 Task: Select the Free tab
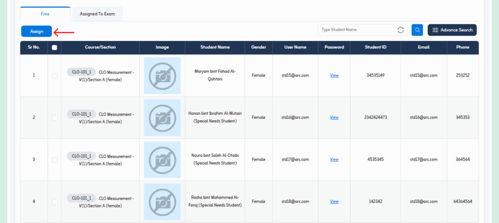(45, 14)
